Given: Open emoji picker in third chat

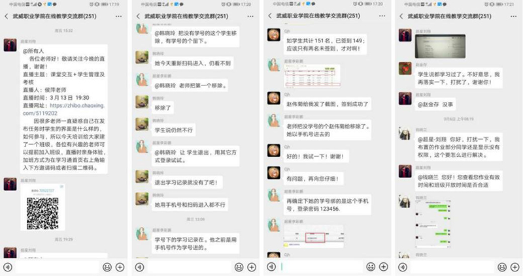Looking at the screenshot, I should coord(371,267).
